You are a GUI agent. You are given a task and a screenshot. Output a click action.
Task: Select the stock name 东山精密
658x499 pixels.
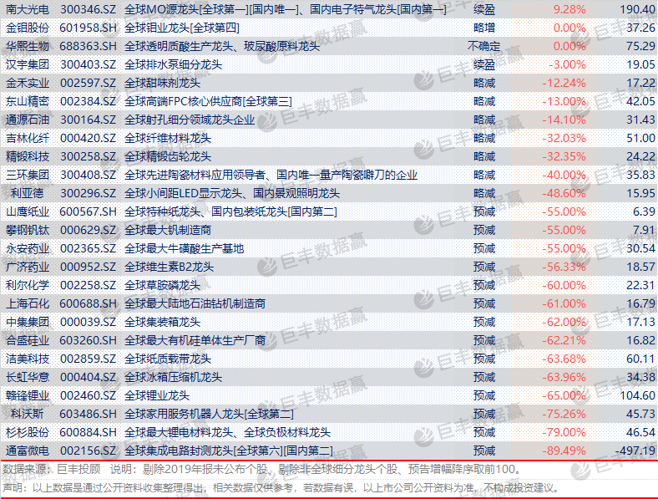click(28, 101)
